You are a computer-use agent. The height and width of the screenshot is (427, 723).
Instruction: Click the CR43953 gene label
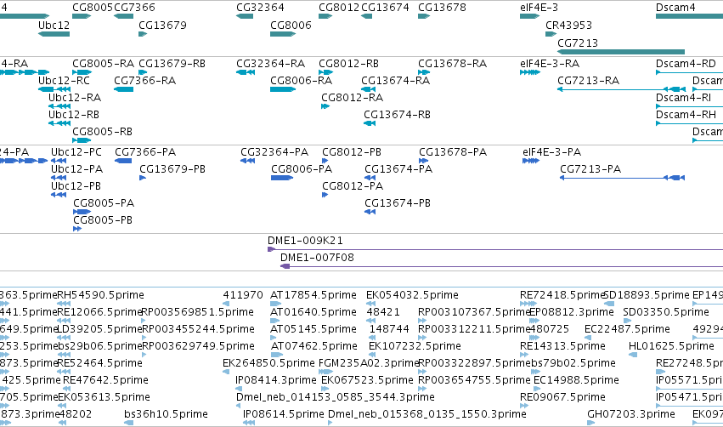568,25
